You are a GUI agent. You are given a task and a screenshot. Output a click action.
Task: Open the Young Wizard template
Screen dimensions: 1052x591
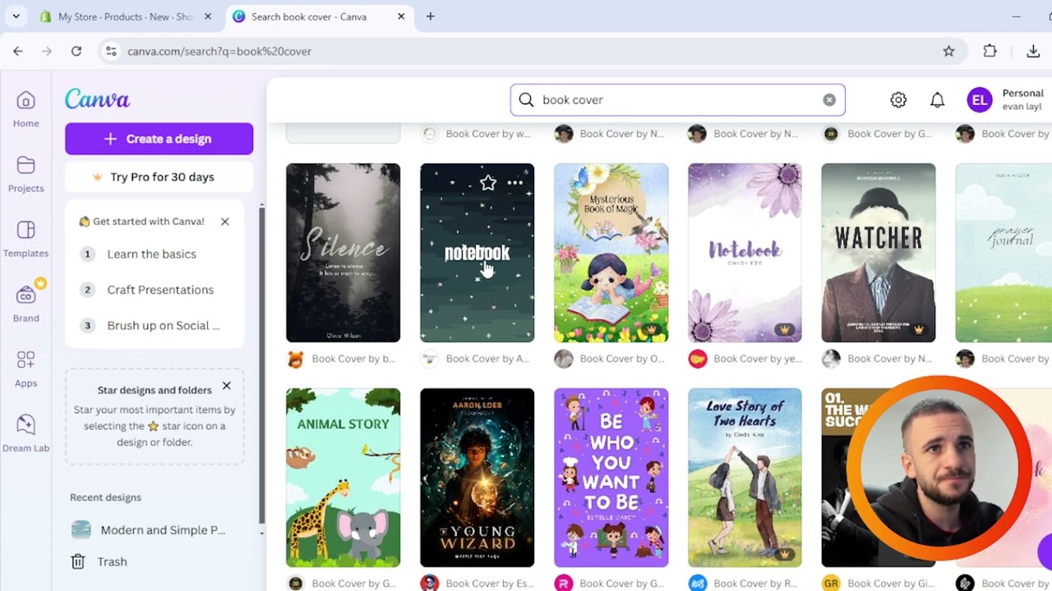(x=477, y=478)
